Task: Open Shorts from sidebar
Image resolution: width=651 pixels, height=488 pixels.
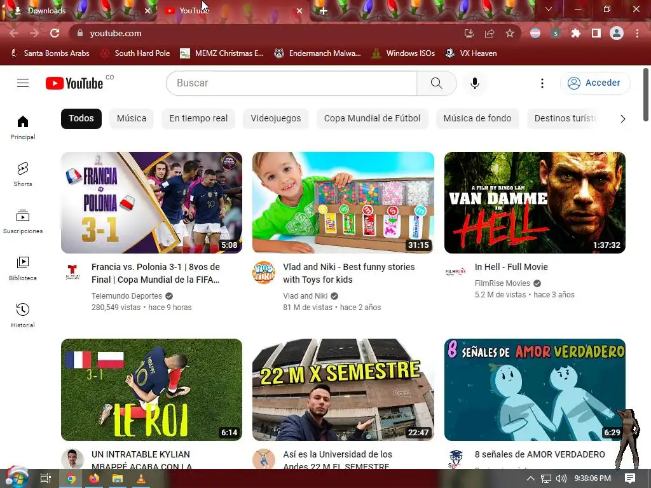Action: pos(23,174)
